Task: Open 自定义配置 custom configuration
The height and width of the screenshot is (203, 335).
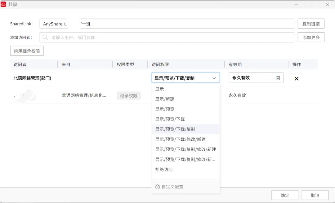Action: 172,187
